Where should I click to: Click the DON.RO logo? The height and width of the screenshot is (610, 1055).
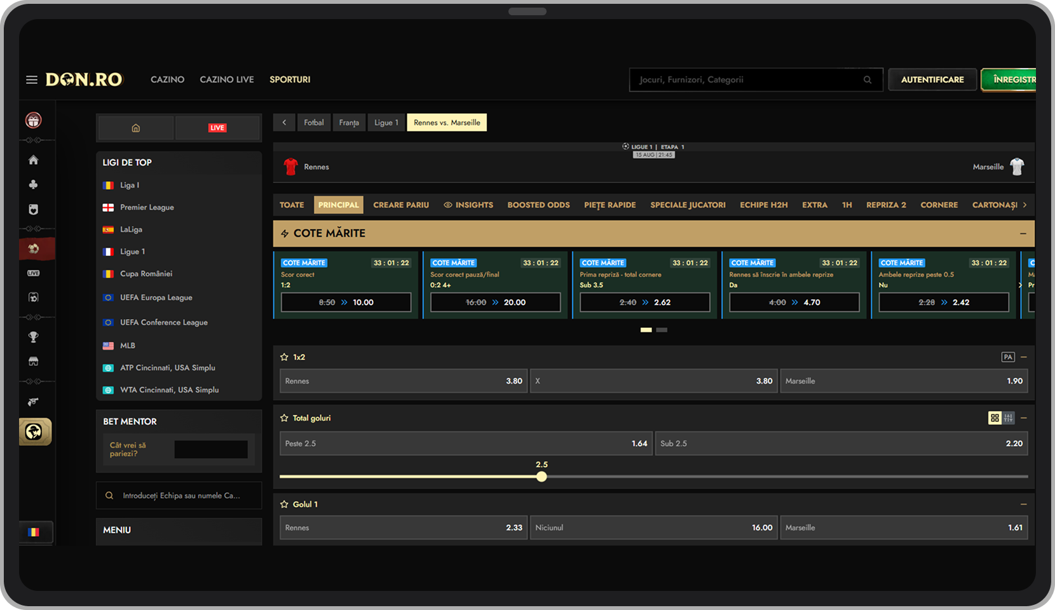pyautogui.click(x=84, y=79)
